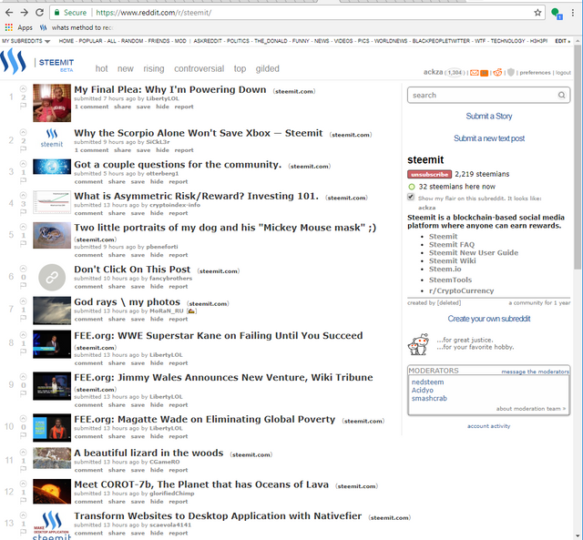
Task: Upvote 'What is Asymmetric Risk/Reward?' post
Action: (23, 196)
